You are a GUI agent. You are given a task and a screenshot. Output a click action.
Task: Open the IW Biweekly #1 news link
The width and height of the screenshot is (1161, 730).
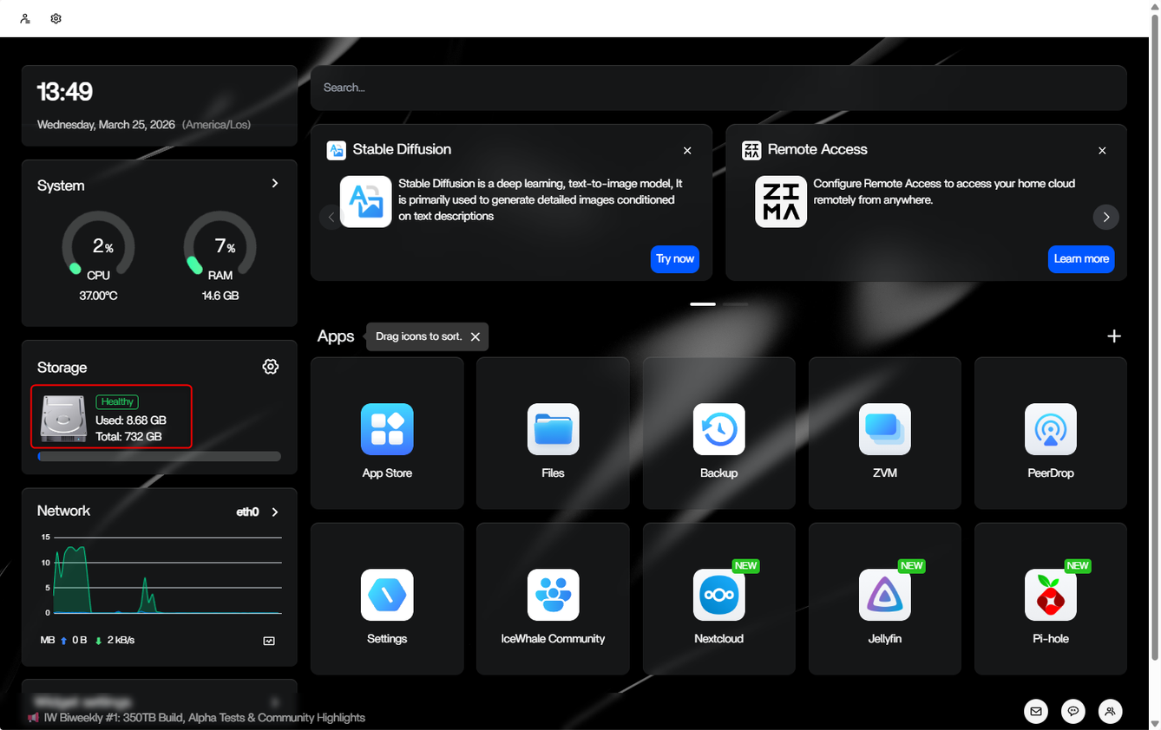pos(205,718)
